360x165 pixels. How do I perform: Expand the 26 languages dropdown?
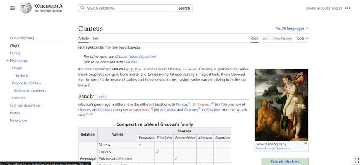292,28
